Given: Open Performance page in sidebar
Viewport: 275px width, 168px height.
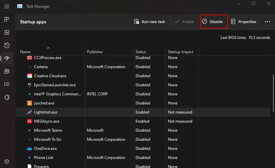Looking at the screenshot, I should coord(7,32).
